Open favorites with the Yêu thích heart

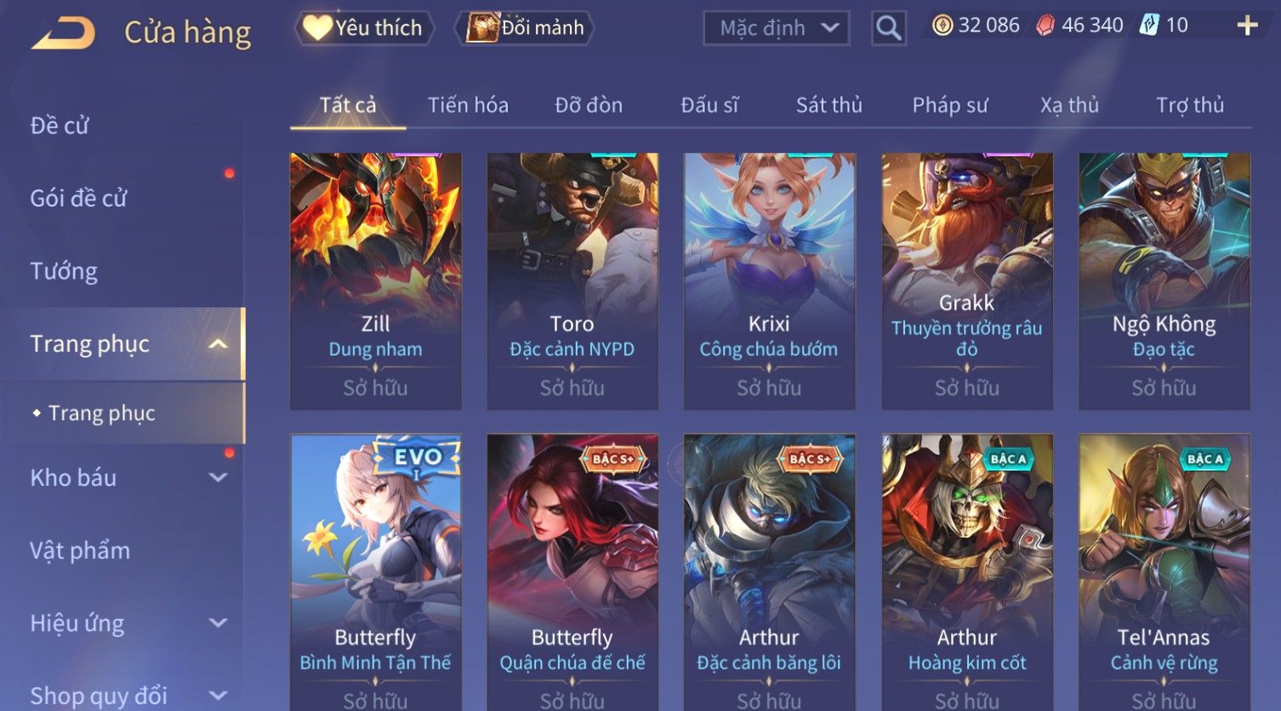365,28
